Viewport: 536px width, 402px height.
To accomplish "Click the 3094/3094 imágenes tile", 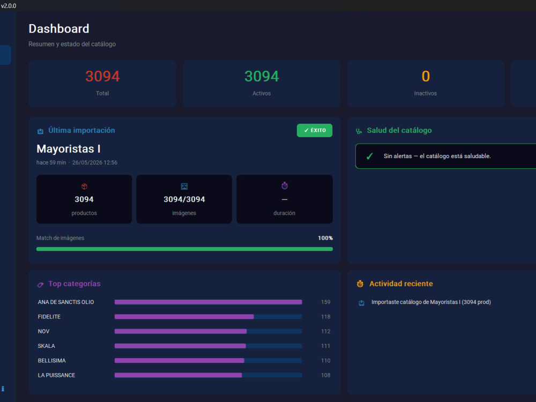I will (184, 199).
